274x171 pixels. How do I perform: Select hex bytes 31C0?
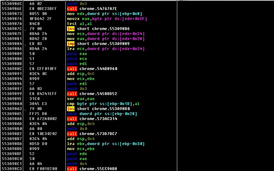click(34, 99)
